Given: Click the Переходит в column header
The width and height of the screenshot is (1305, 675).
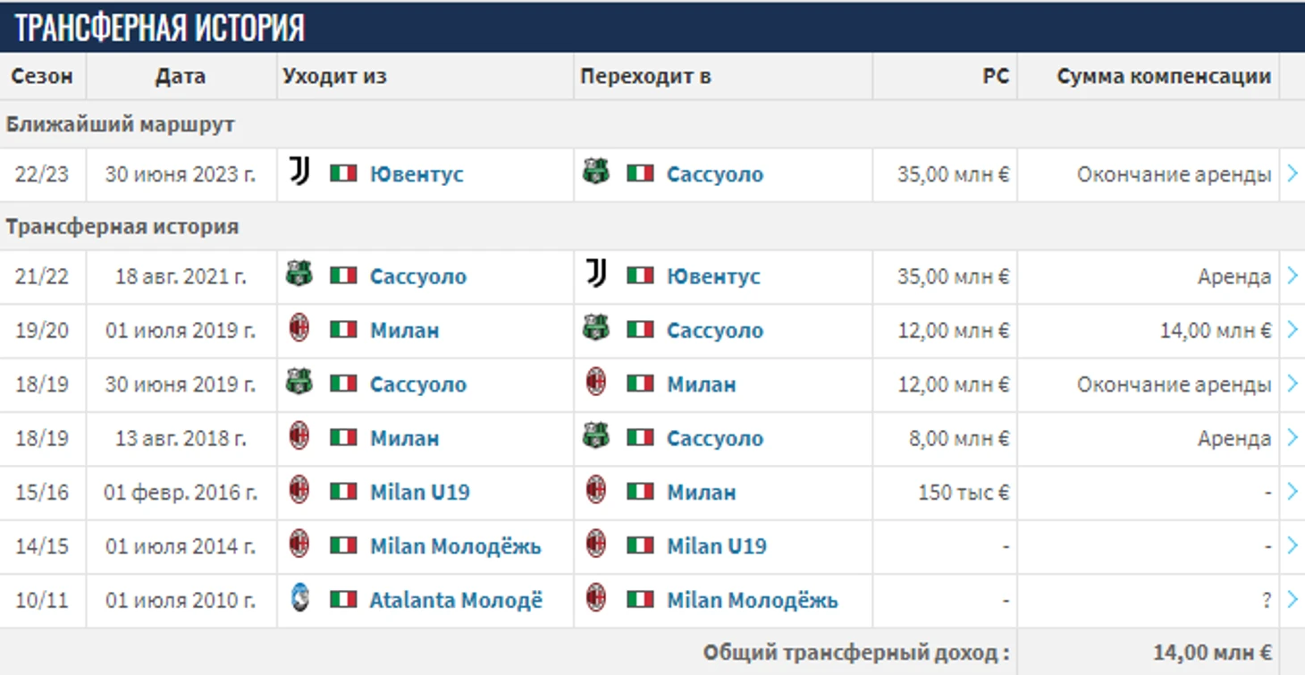Looking at the screenshot, I should (x=645, y=77).
